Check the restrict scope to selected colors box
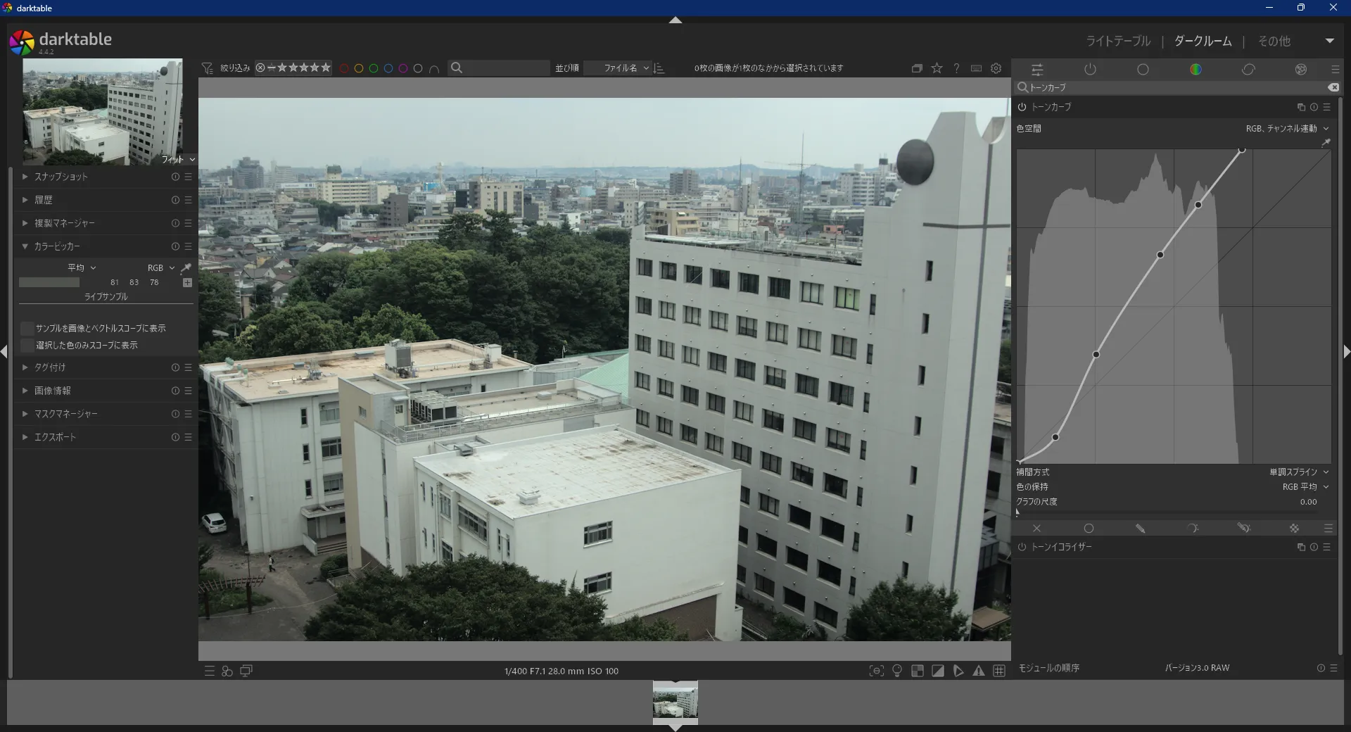The height and width of the screenshot is (732, 1351). point(27,345)
